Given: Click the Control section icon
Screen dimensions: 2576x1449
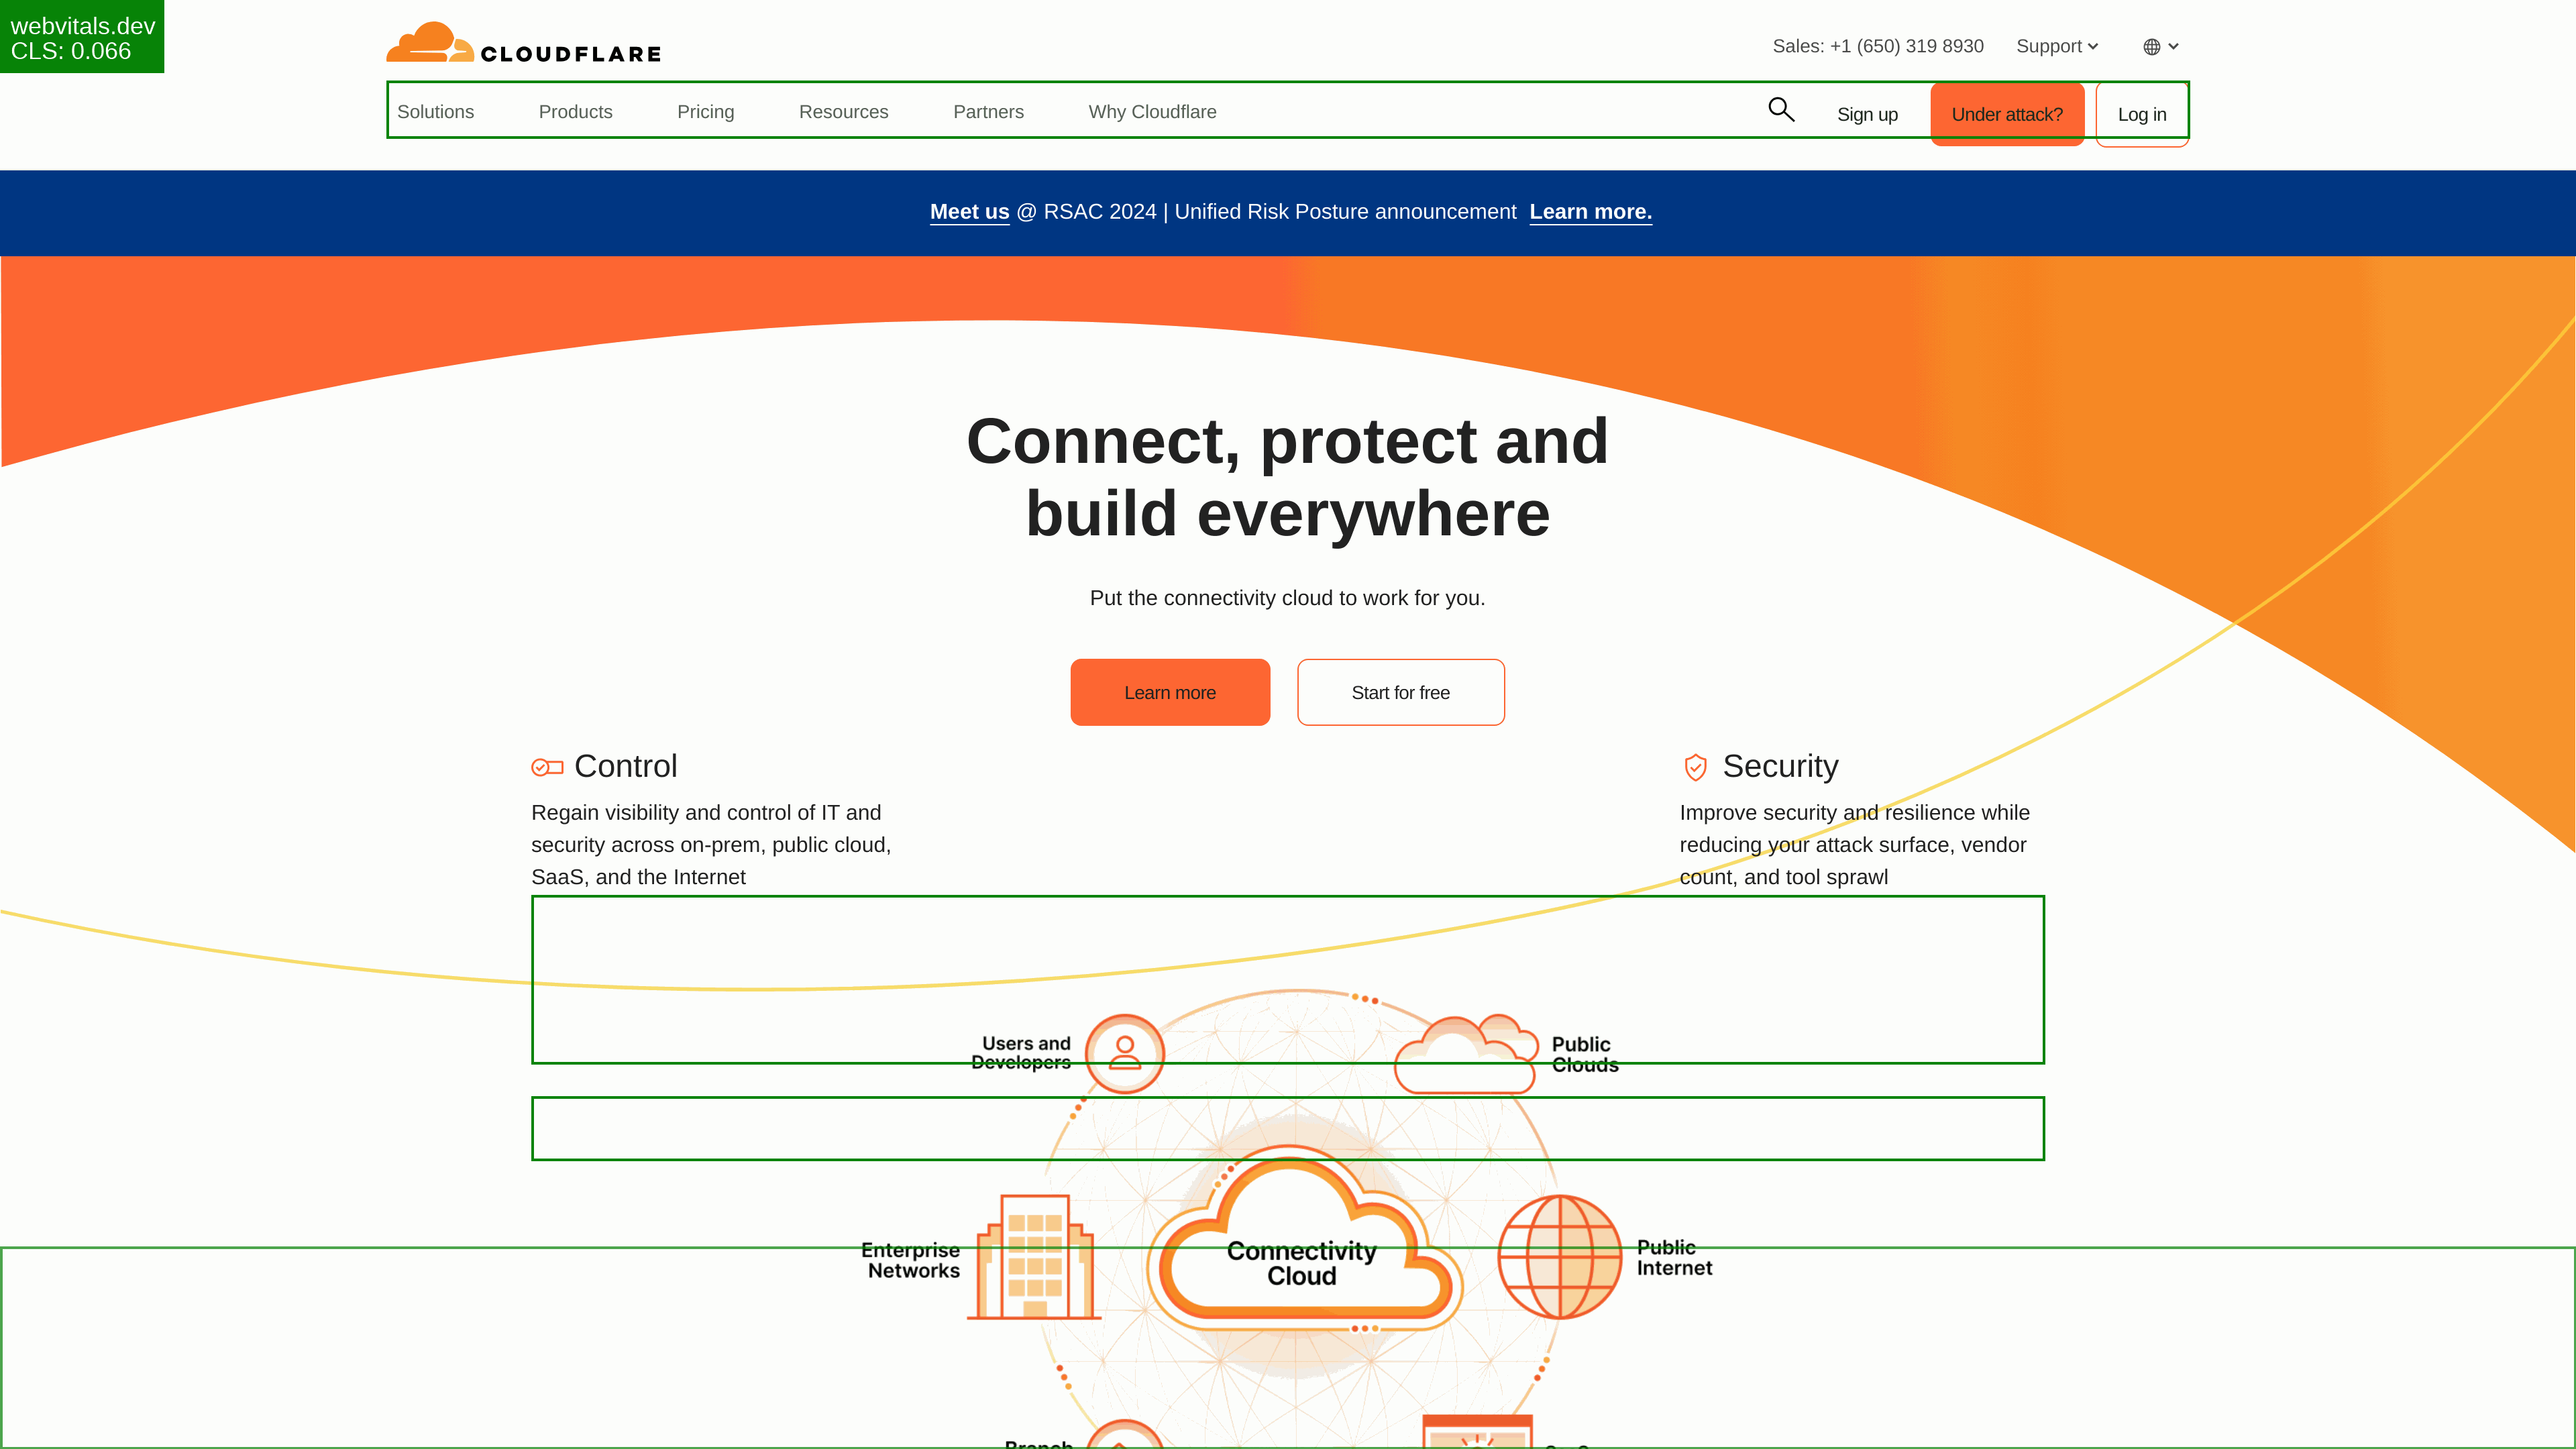Looking at the screenshot, I should point(547,766).
